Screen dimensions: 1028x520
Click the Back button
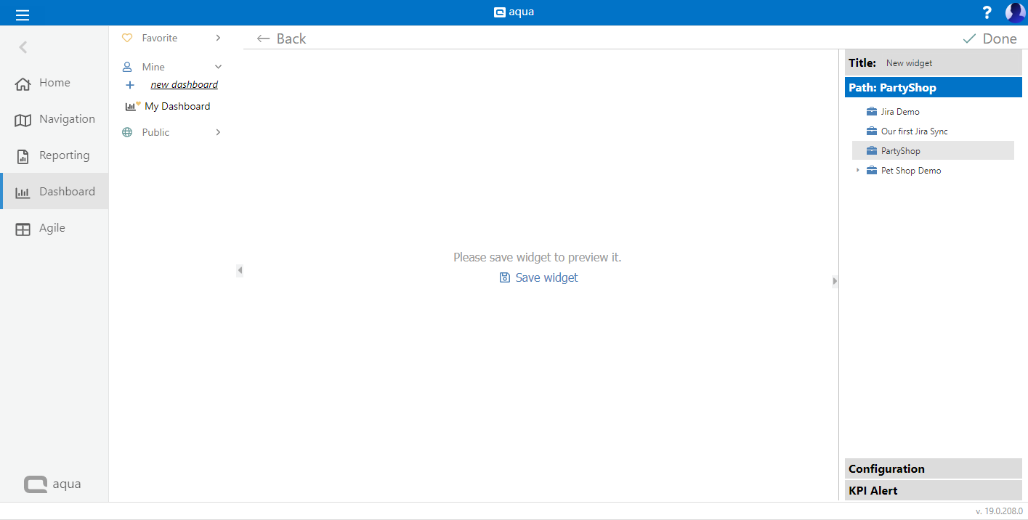click(282, 38)
